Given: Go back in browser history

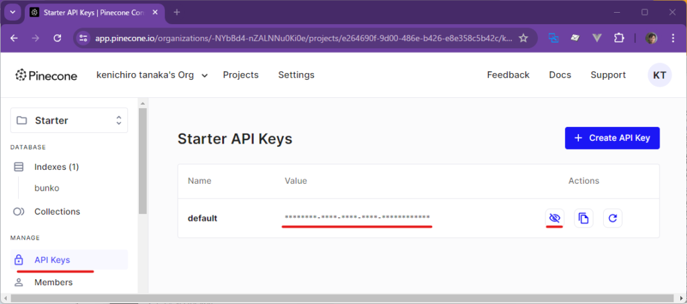Looking at the screenshot, I should 14,38.
